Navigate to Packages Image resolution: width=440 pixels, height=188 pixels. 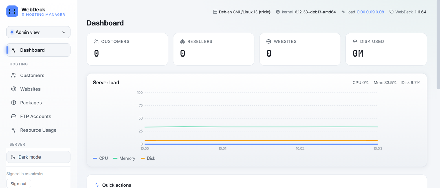(x=38, y=103)
